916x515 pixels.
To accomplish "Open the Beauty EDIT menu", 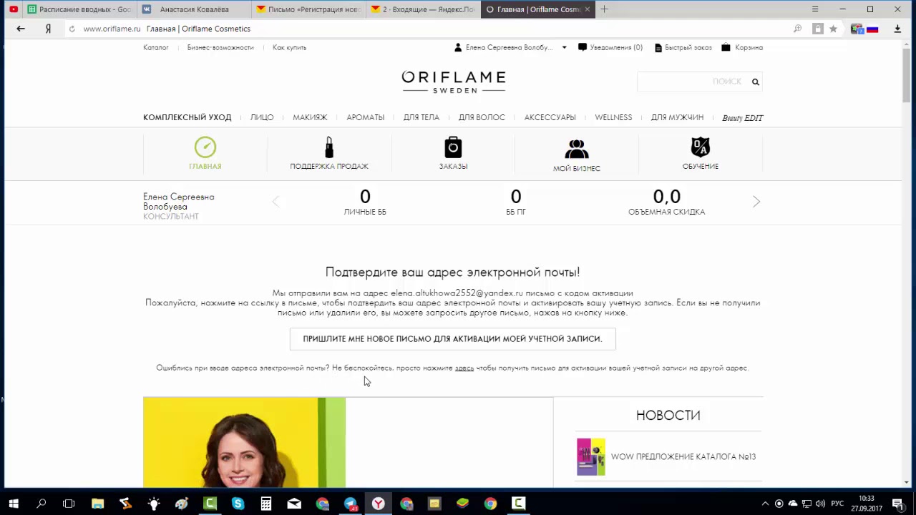I will click(743, 118).
